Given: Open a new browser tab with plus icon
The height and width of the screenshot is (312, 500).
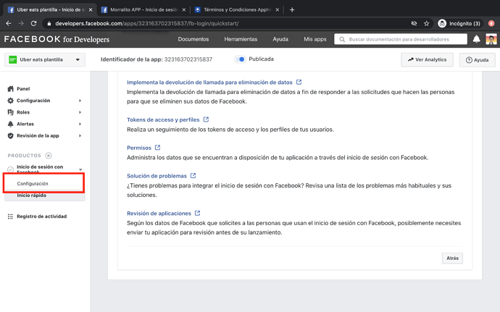Looking at the screenshot, I should pyautogui.click(x=292, y=10).
